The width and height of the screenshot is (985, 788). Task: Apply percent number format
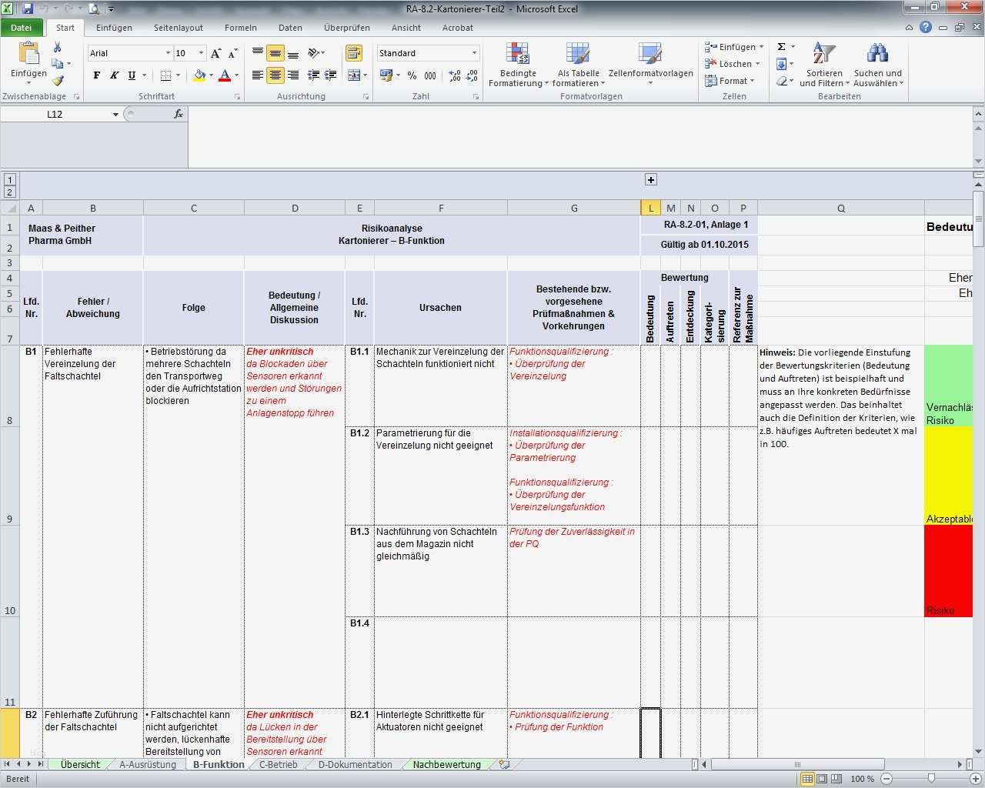pos(412,75)
